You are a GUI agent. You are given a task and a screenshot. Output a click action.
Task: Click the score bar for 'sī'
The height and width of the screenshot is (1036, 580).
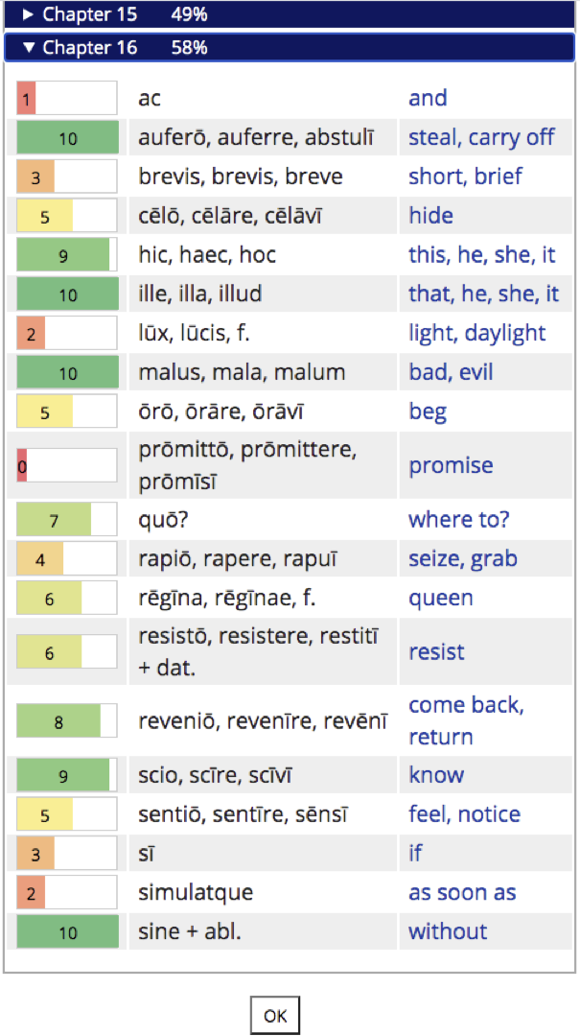click(x=67, y=853)
